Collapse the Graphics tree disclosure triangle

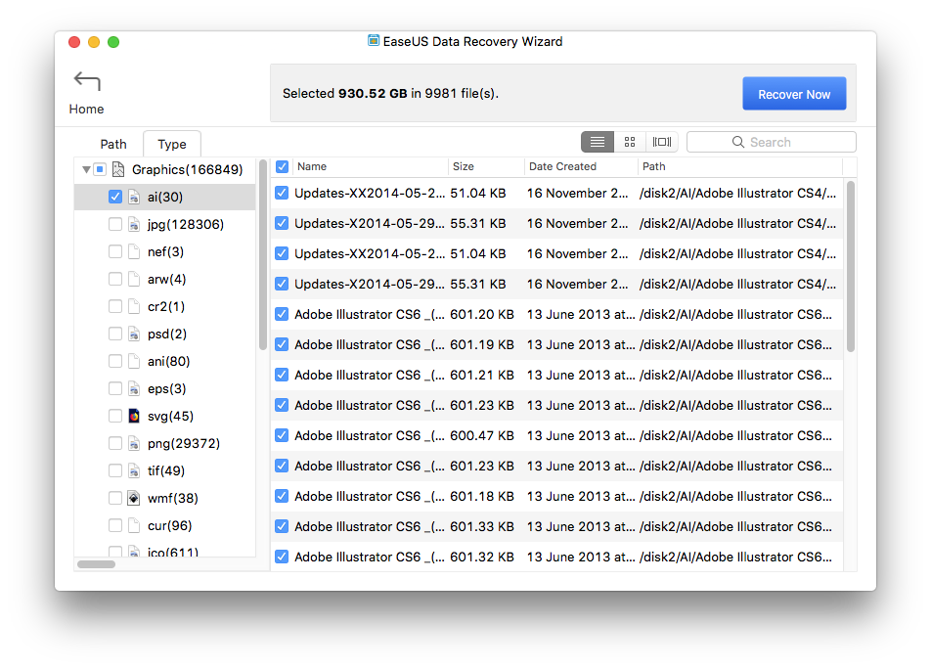pos(86,170)
